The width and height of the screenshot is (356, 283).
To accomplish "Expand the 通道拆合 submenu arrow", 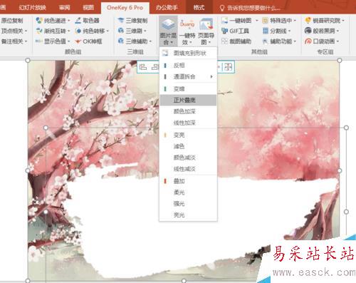I will click(x=211, y=76).
